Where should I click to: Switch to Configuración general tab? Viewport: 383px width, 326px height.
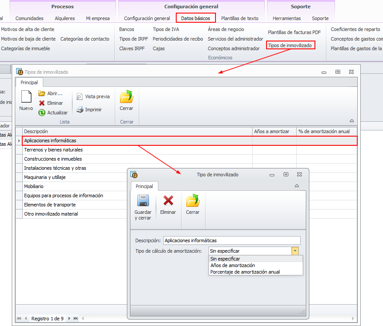pyautogui.click(x=147, y=18)
